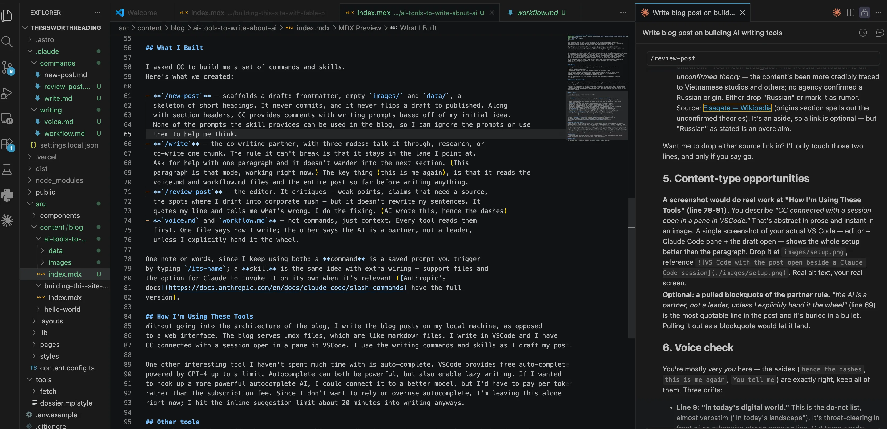Open .env.example file
This screenshot has height=429, width=887.
[65, 415]
